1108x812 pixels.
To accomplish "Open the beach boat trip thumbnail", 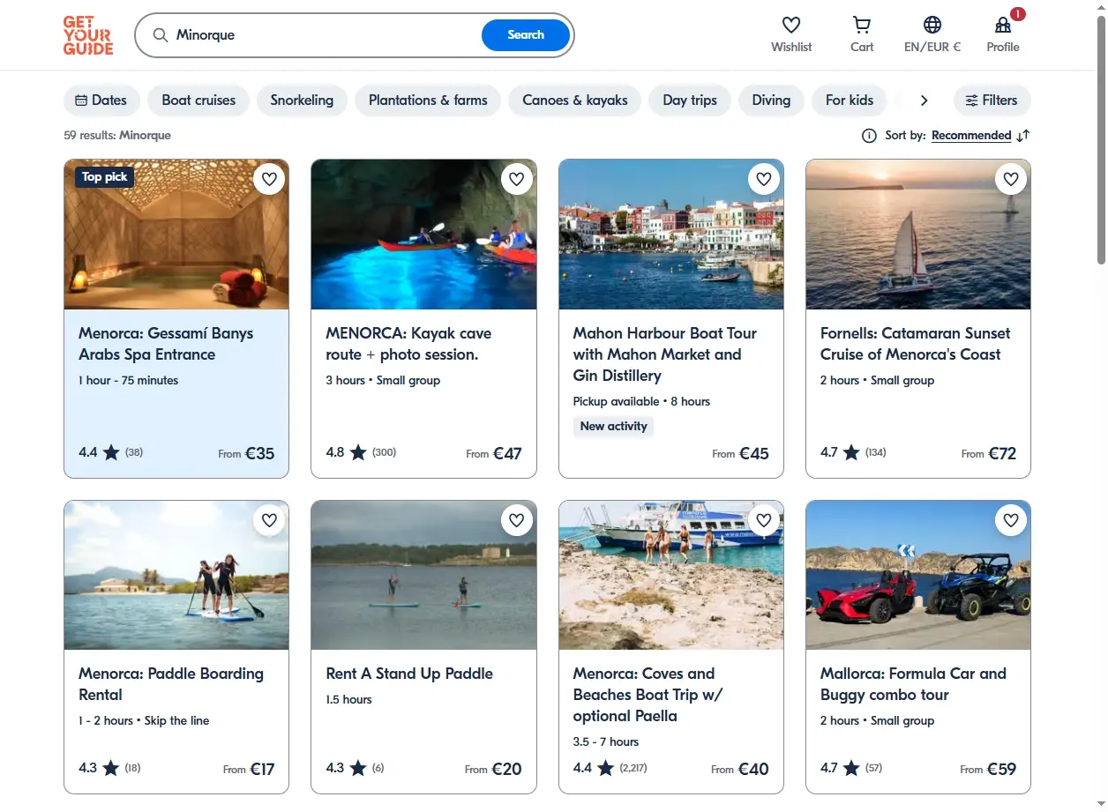I will 671,575.
